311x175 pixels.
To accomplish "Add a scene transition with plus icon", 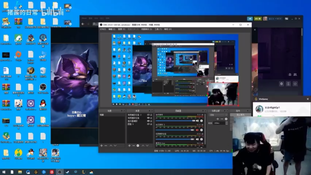I will click(x=218, y=119).
